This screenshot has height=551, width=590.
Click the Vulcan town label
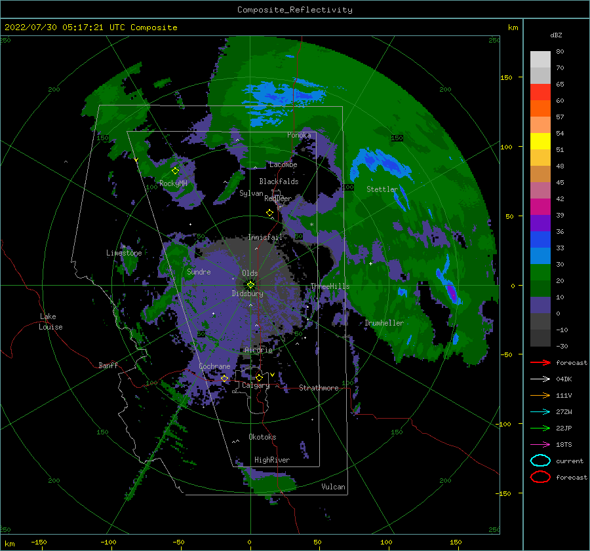point(333,487)
